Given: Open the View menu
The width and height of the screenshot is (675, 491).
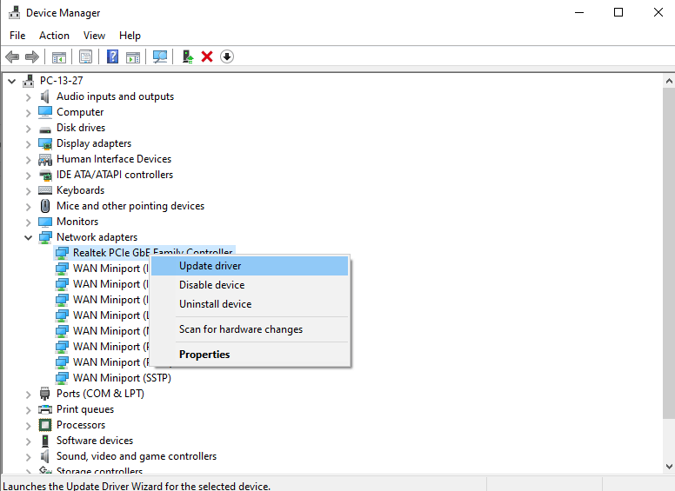Looking at the screenshot, I should (94, 36).
